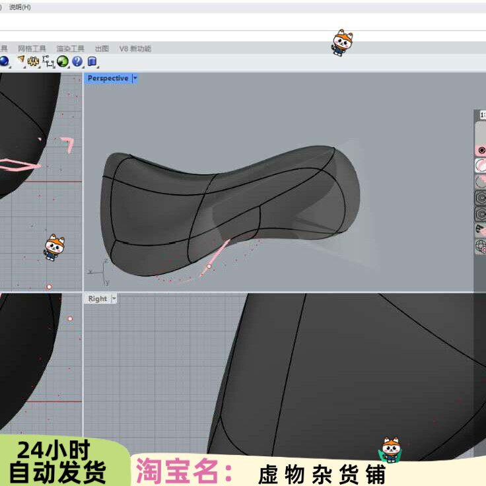
Task: Select the dark saddle model in Perspective
Action: (x=230, y=211)
